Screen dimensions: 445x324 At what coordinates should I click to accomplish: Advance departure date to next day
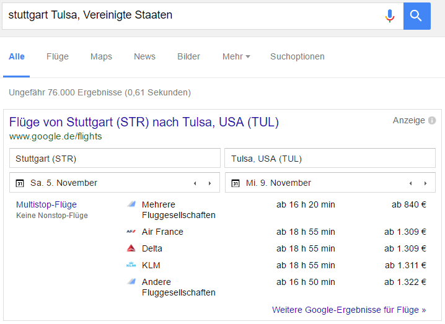point(209,183)
